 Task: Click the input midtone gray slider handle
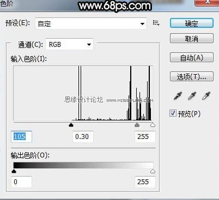[137, 125]
